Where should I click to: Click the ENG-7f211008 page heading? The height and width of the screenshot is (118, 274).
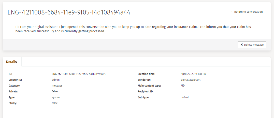pos(69,12)
